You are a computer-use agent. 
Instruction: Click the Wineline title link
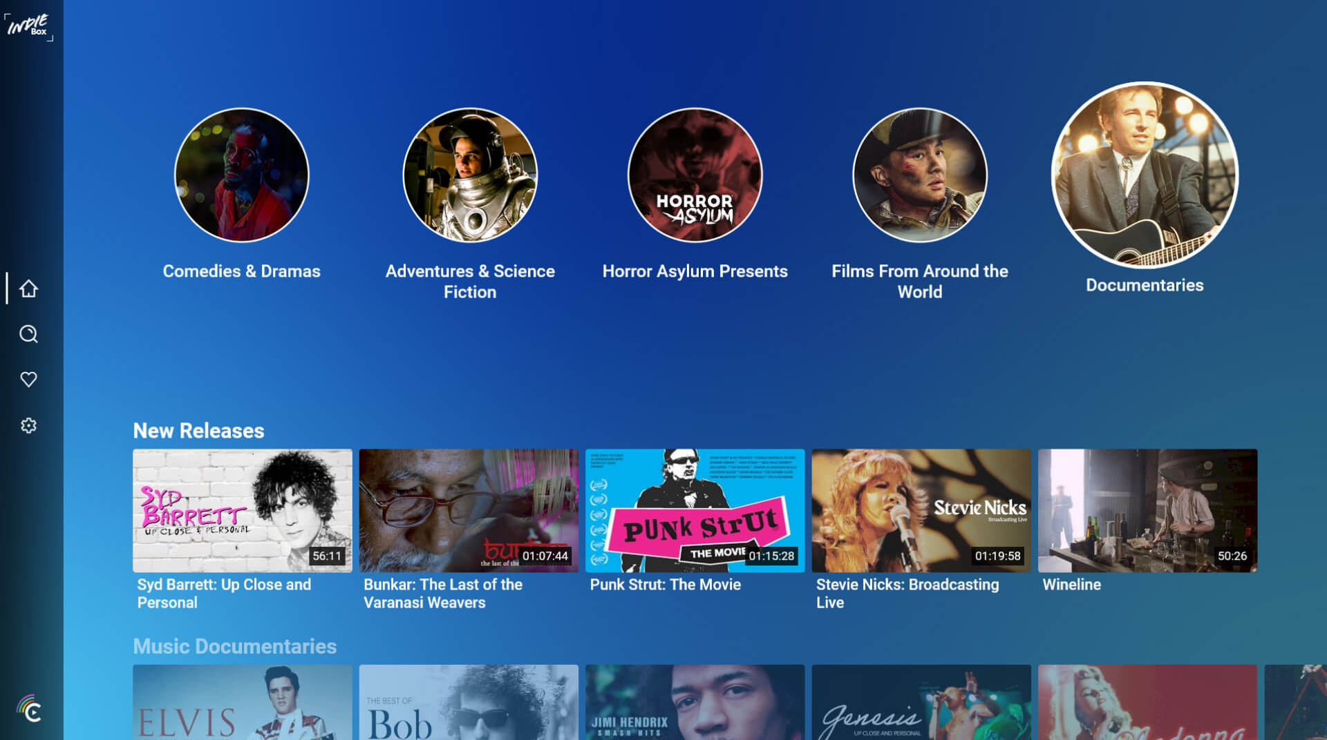point(1071,585)
